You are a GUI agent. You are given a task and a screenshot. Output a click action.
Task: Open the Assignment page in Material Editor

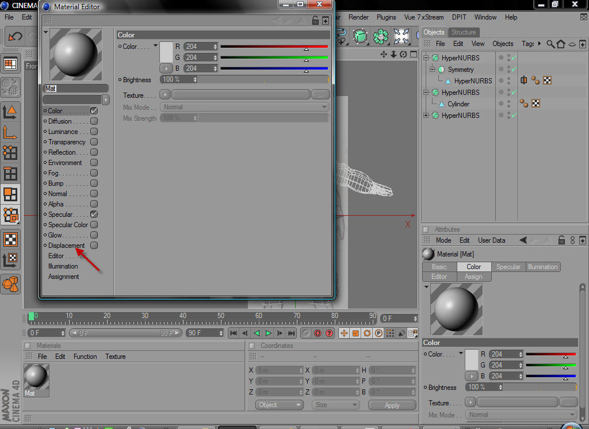[63, 277]
